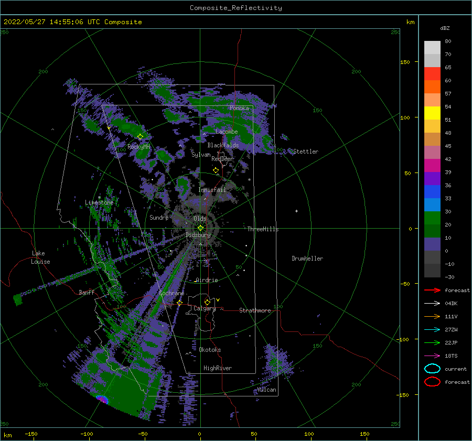Click the orange 111V arrow icon
Screen dimensions: 472x441
click(432, 316)
